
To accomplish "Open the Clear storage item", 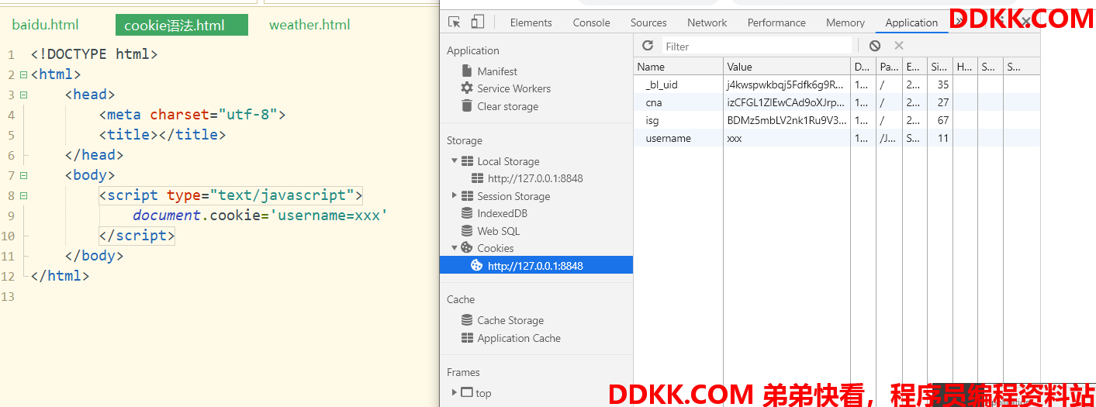I will coord(507,106).
